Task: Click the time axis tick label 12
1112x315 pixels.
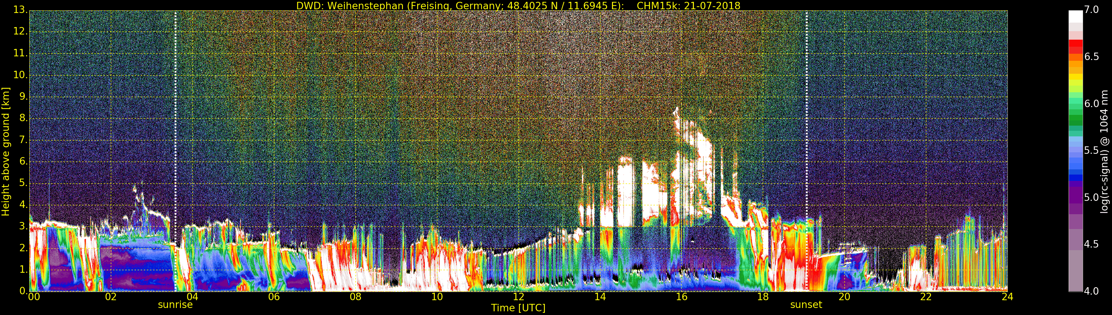Action: pyautogui.click(x=519, y=297)
